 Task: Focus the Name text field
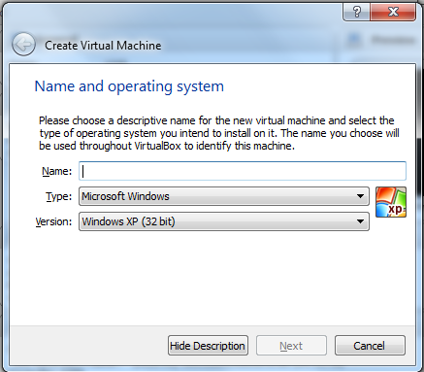point(243,171)
